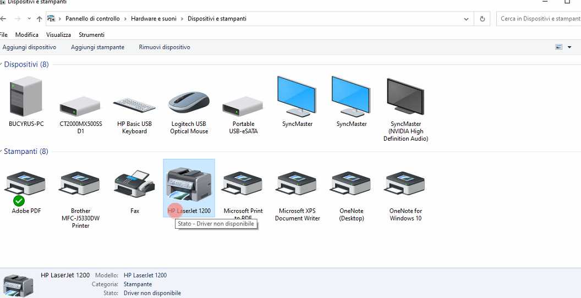
Task: Open the File menu
Action: (3, 35)
